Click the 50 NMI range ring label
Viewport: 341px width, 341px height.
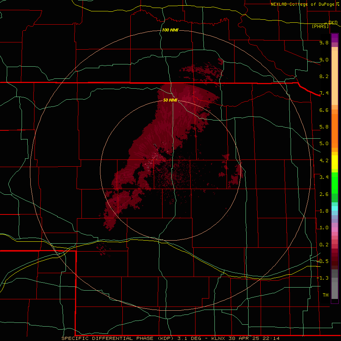170,100
